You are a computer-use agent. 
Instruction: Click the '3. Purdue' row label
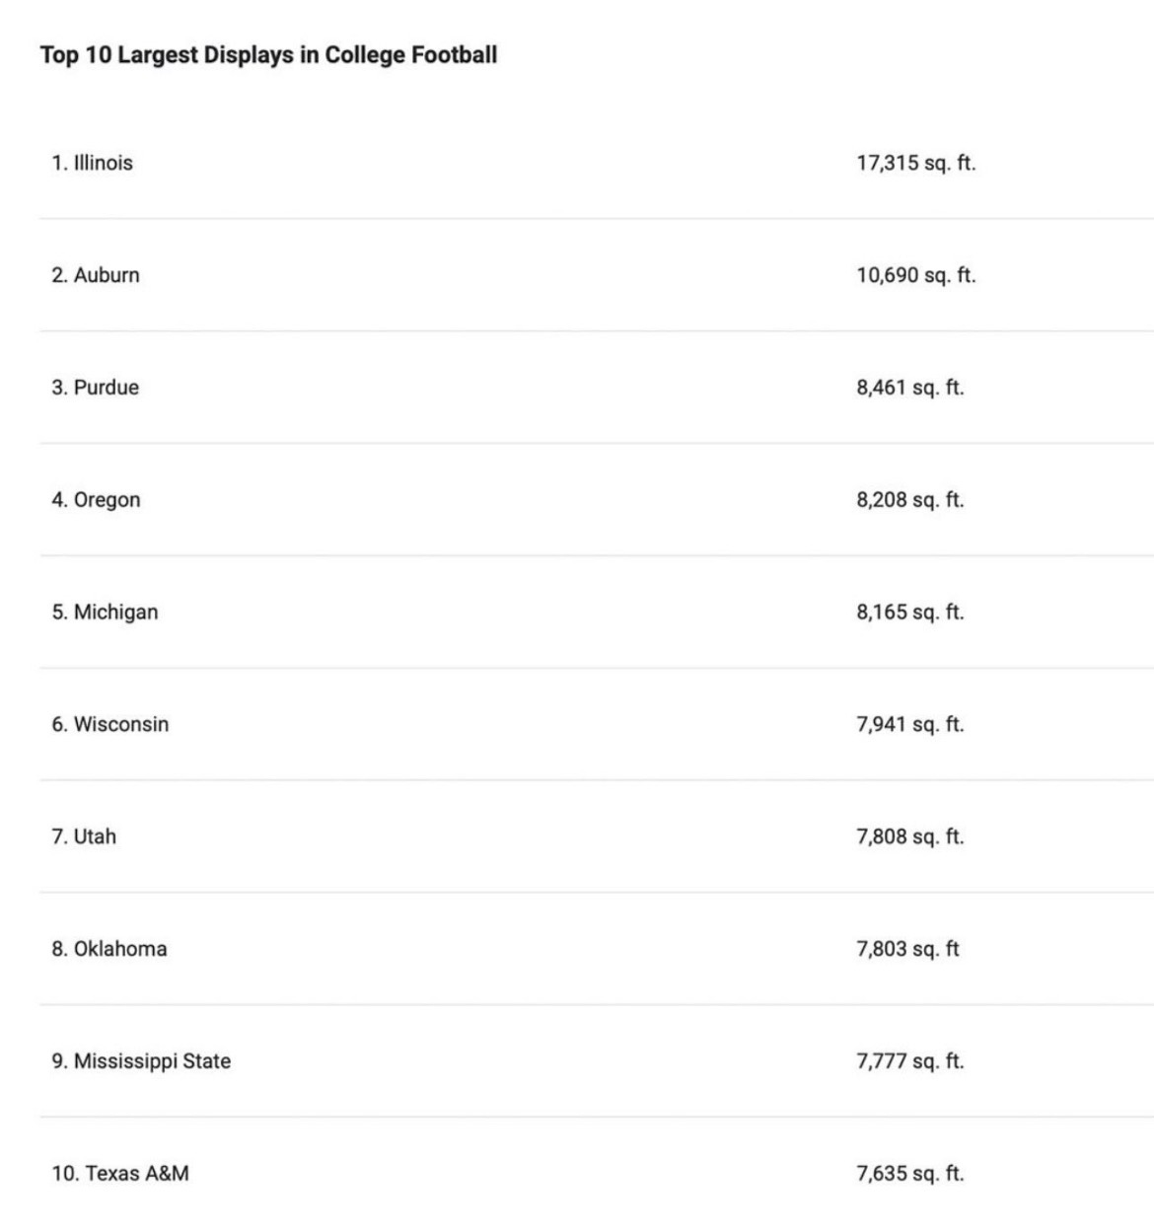pos(96,388)
